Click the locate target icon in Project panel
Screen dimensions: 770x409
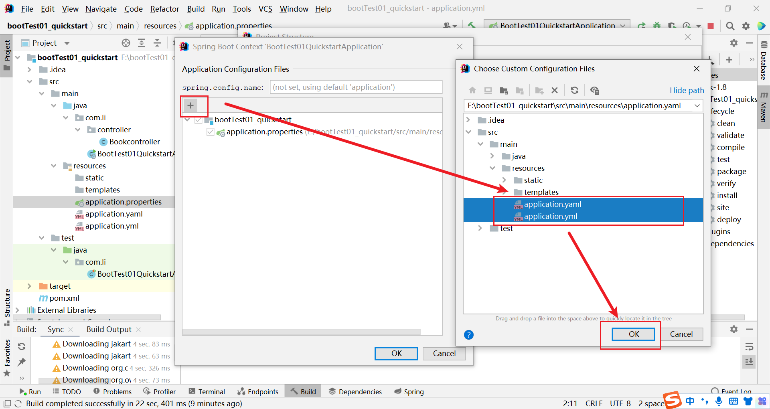pos(126,43)
